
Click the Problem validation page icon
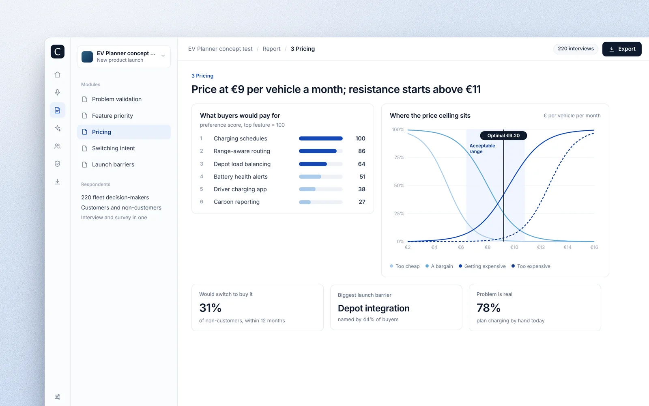85,99
